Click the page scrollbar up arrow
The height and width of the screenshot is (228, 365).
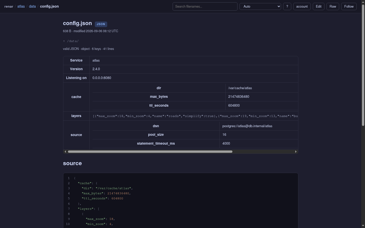pyautogui.click(x=363, y=2)
